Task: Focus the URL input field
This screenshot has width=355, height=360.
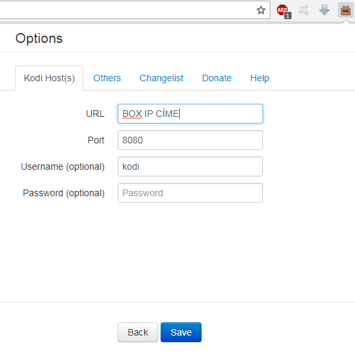Action: 190,114
